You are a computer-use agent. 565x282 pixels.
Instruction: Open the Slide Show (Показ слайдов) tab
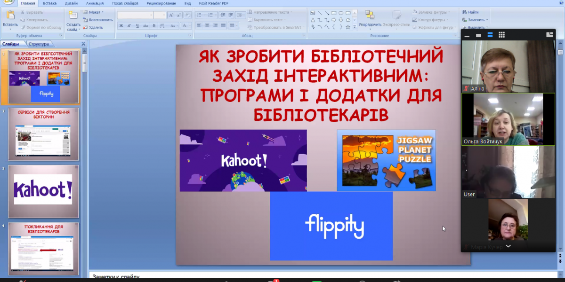[125, 3]
